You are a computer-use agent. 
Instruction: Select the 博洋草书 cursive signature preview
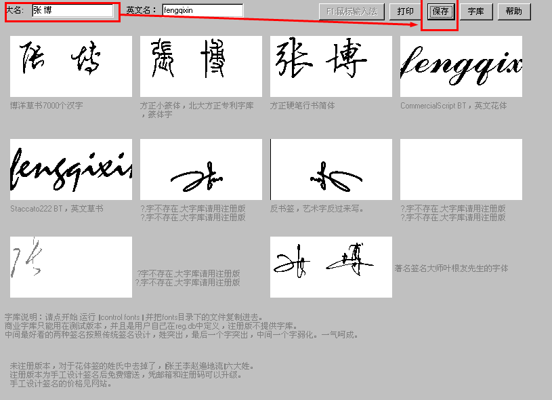[71, 66]
